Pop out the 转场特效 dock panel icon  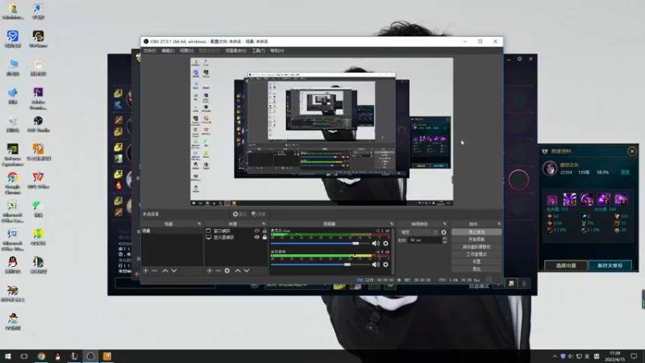coord(445,224)
